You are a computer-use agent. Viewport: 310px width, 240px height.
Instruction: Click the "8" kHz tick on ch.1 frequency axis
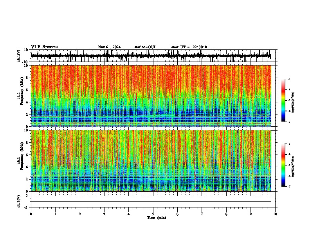[27, 78]
